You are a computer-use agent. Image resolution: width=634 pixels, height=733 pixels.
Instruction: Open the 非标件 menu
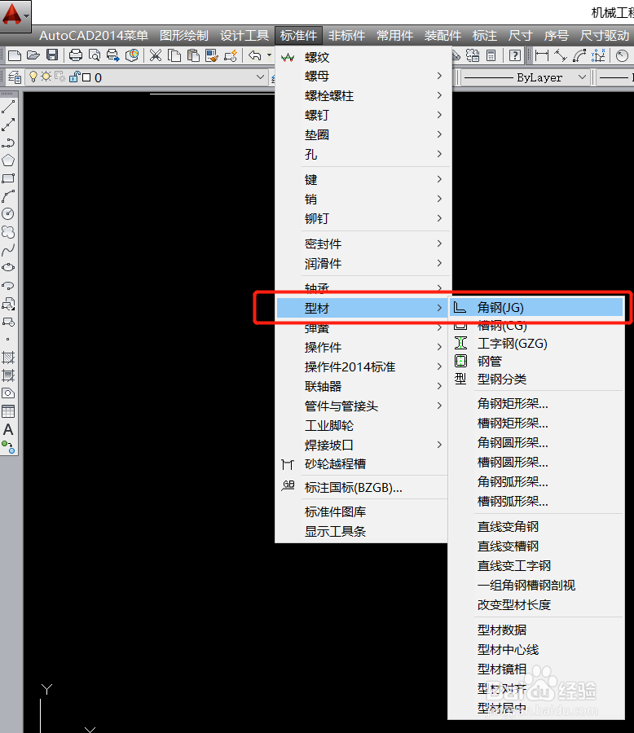click(346, 36)
